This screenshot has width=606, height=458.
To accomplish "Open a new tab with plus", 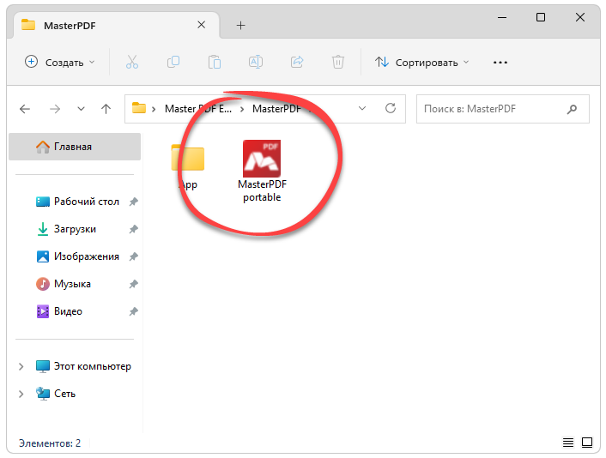I will [x=241, y=26].
